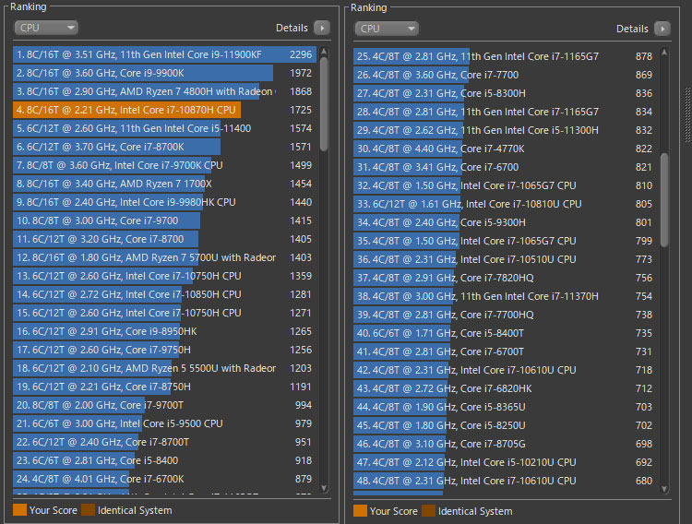Select rank 28 Intel Core i7-1165G7 row

pos(506,112)
